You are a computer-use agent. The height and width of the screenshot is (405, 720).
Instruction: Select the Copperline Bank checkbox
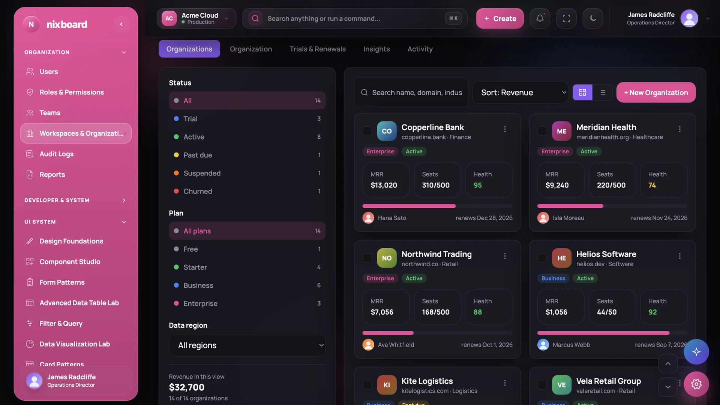click(367, 131)
